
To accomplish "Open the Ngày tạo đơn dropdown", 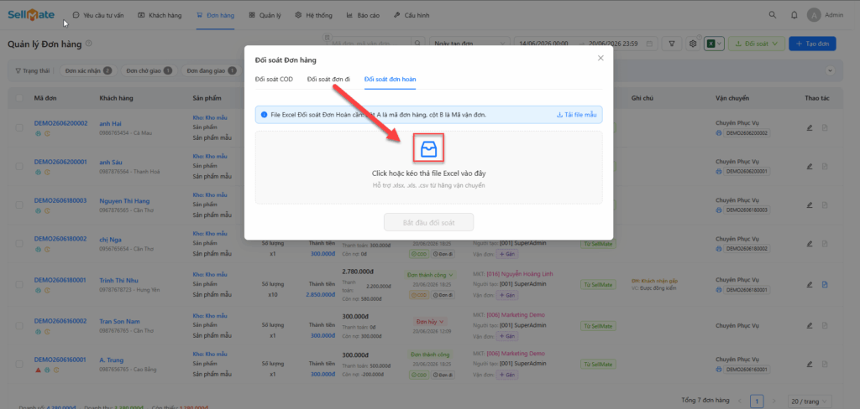I will 469,44.
